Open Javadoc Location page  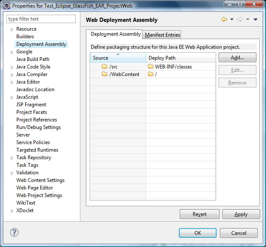pyautogui.click(x=35, y=89)
